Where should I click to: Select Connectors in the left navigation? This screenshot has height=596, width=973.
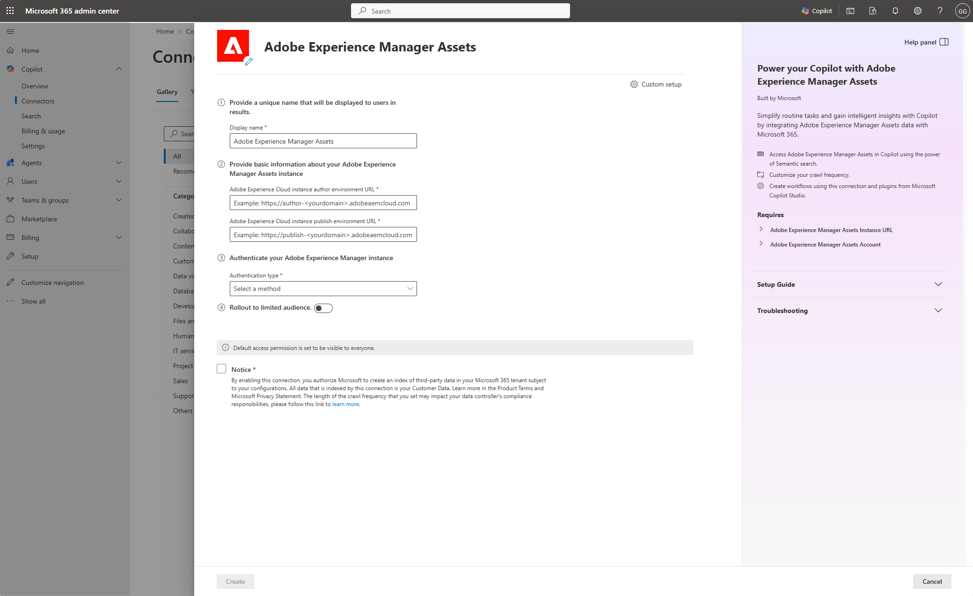point(38,101)
